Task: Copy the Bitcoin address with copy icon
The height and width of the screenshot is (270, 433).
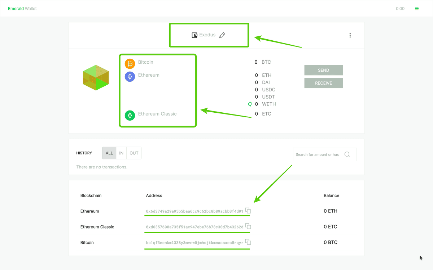Action: tap(248, 242)
